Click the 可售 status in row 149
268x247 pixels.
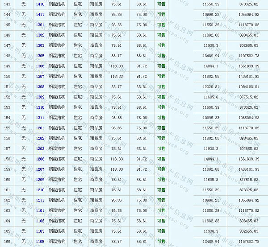point(161,66)
